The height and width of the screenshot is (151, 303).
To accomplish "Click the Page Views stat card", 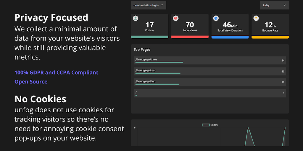I will click(x=190, y=26).
